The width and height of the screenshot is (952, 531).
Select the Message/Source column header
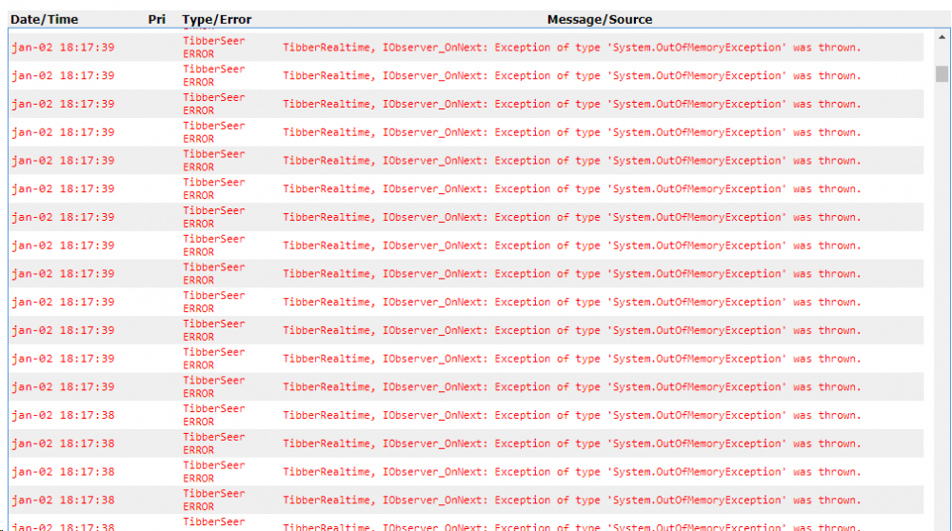(600, 19)
